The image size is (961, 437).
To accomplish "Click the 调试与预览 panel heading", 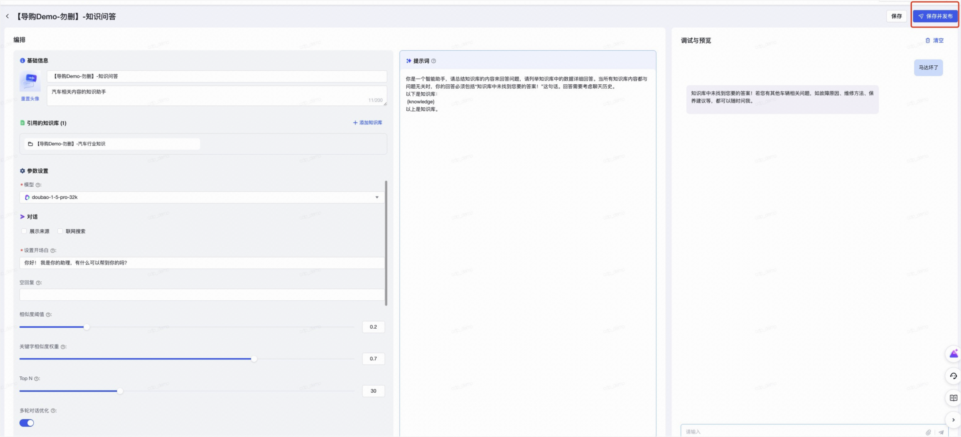I will 696,41.
